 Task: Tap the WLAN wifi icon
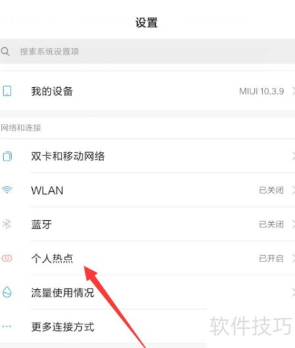[7, 190]
